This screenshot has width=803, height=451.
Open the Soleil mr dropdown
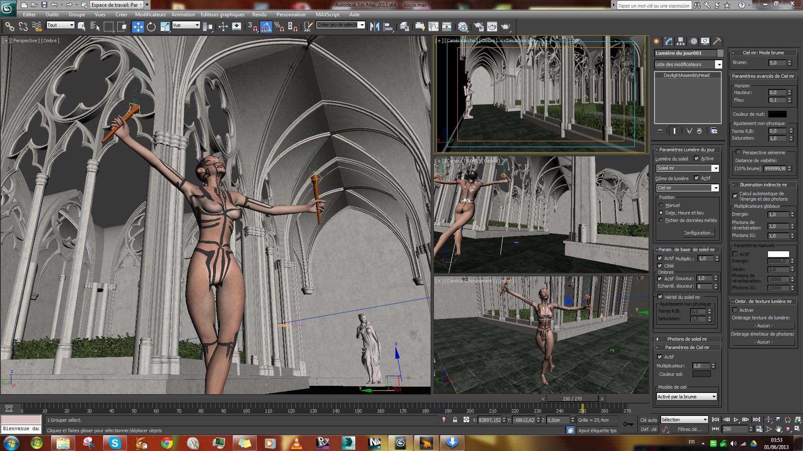point(687,168)
